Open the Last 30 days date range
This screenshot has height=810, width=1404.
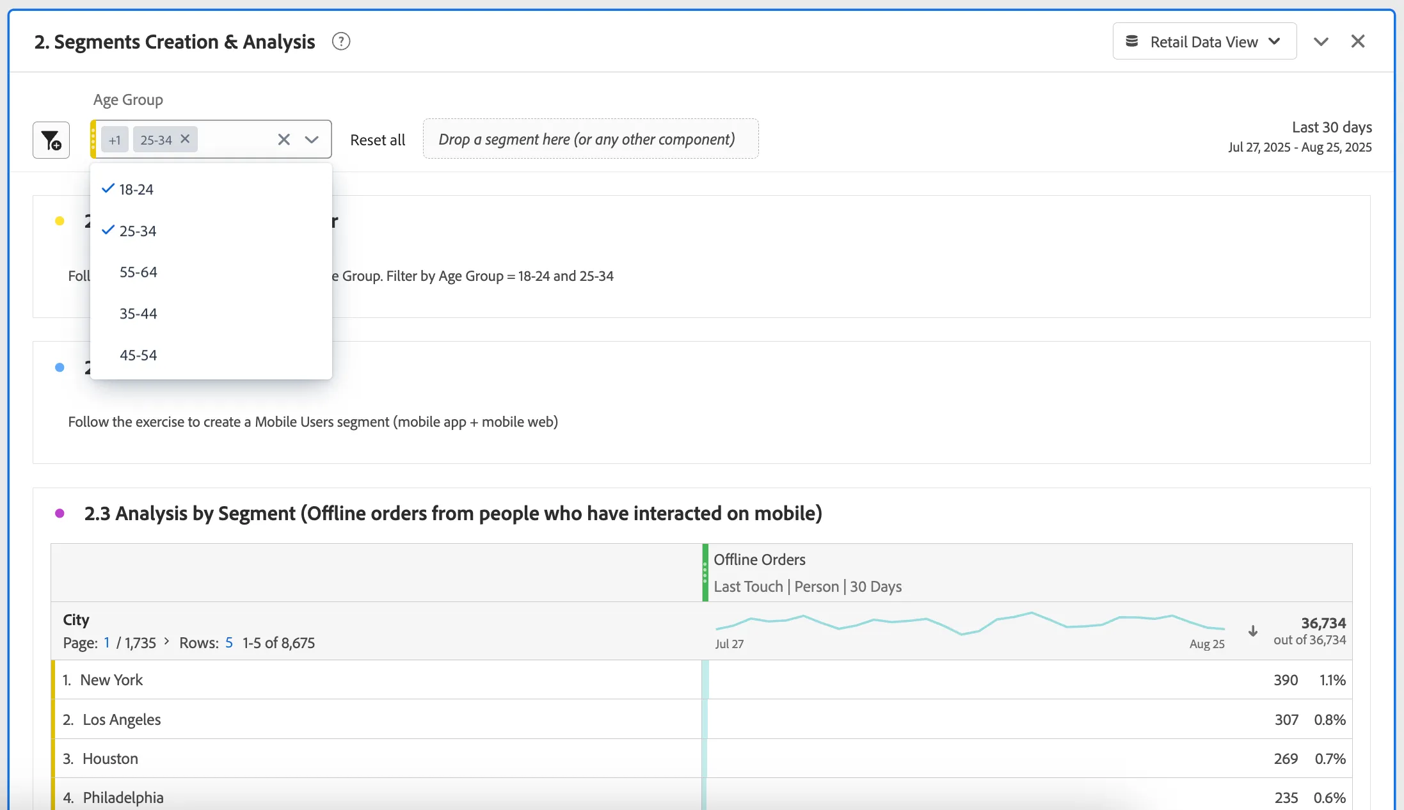(1300, 137)
